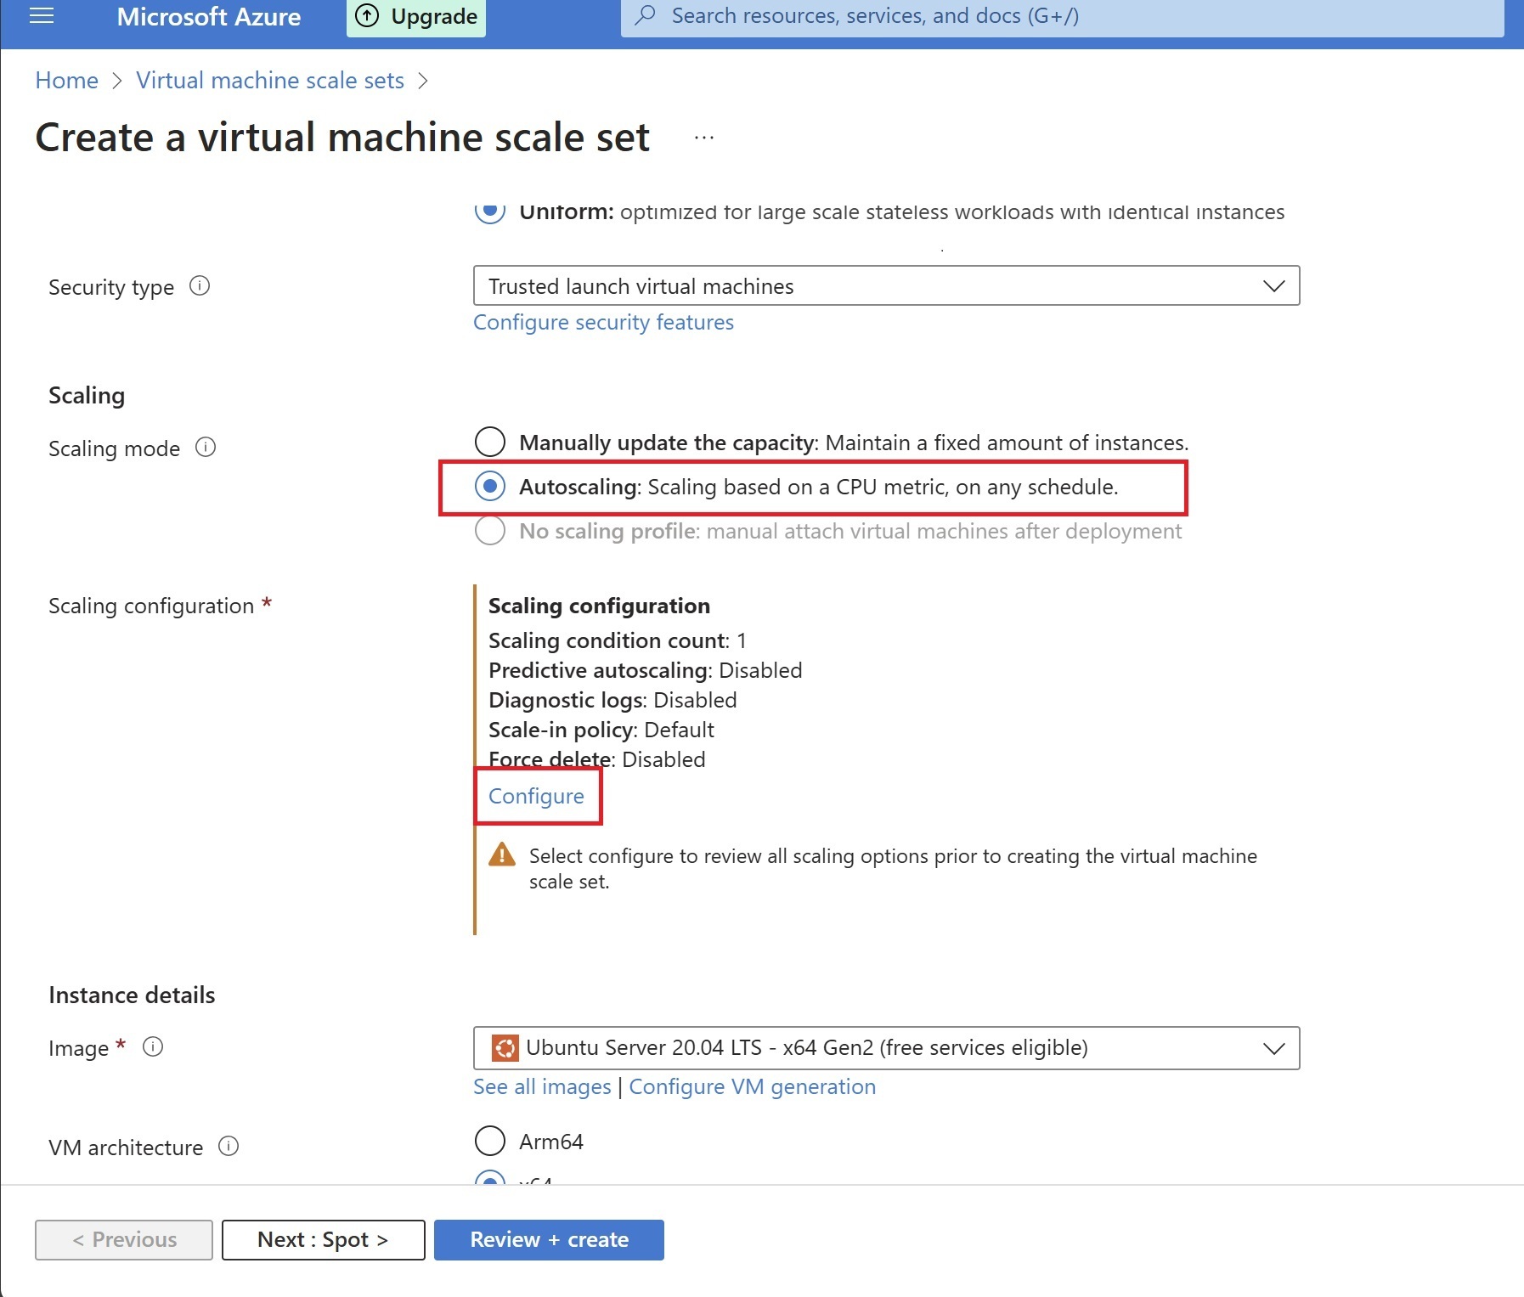Click the 'Scaling condition count: 1' line
The height and width of the screenshot is (1297, 1524).
(x=618, y=640)
